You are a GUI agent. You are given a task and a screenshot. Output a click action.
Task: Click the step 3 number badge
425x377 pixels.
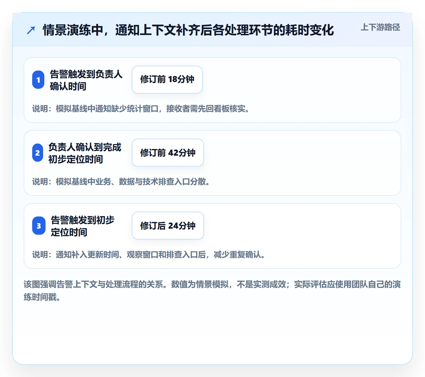(x=39, y=226)
